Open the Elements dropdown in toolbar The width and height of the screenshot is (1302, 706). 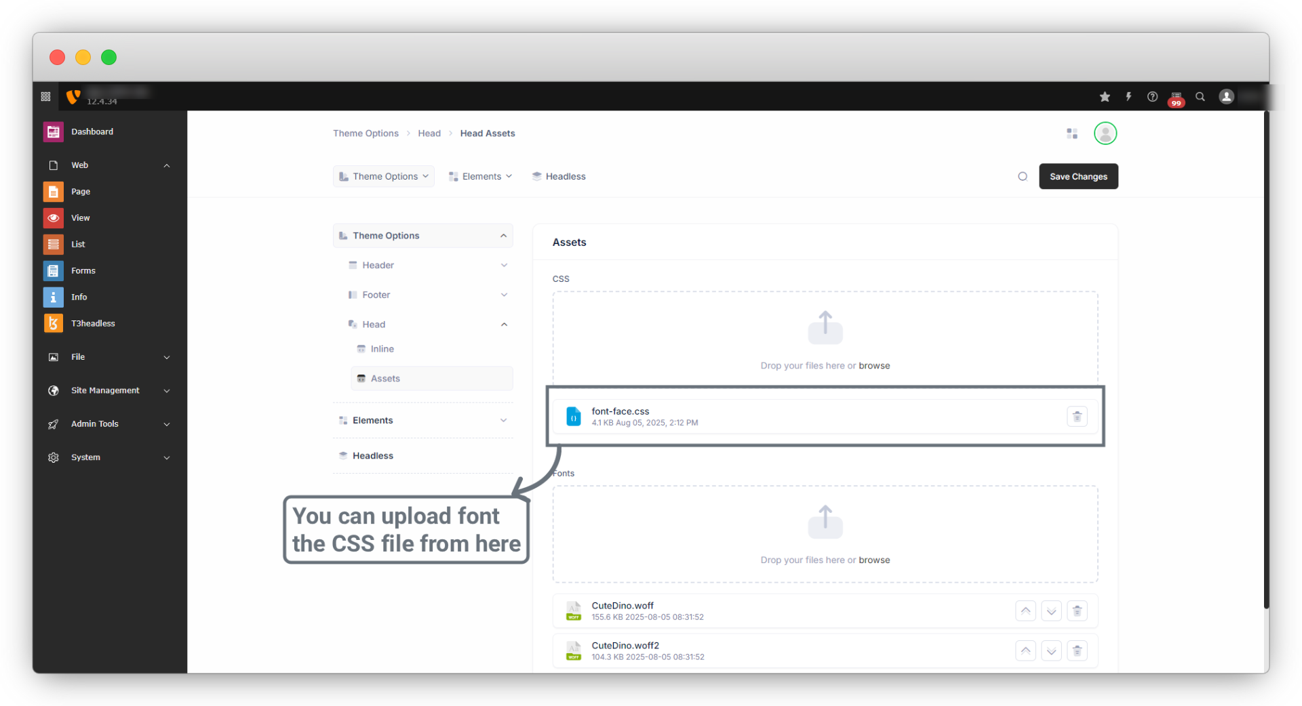click(481, 177)
